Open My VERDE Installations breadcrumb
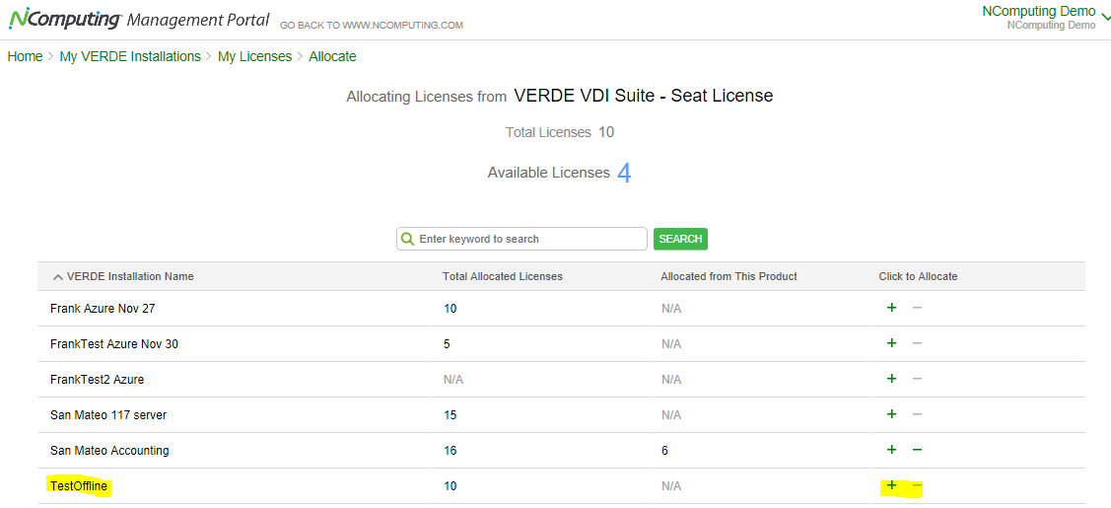 (x=130, y=56)
